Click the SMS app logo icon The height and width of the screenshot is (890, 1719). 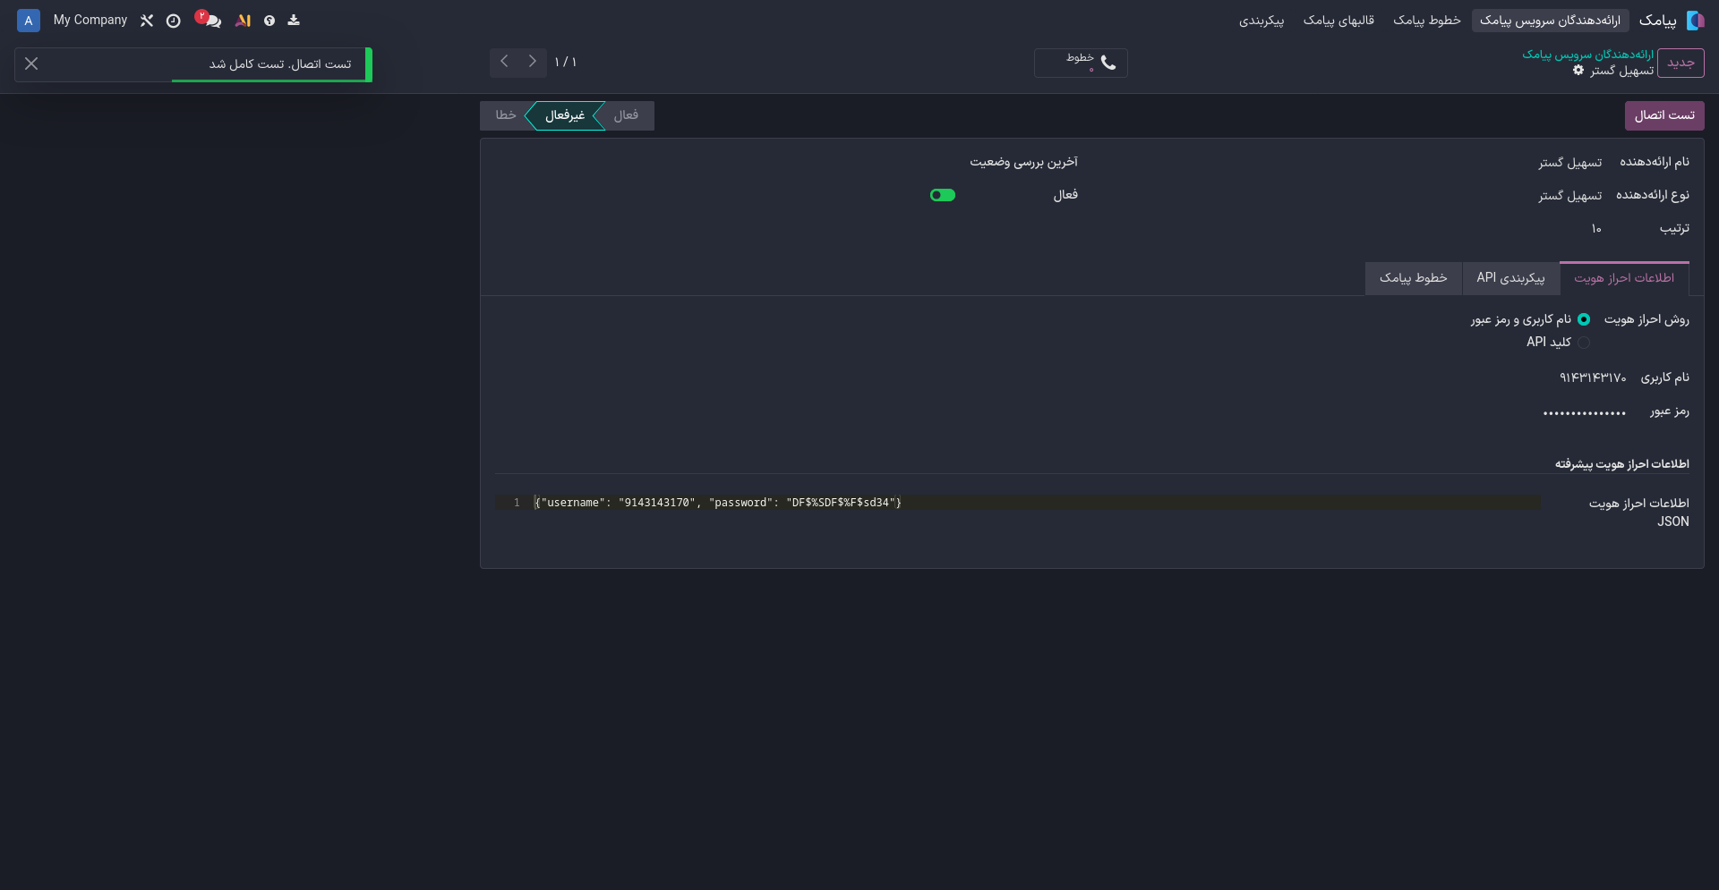pos(1695,21)
